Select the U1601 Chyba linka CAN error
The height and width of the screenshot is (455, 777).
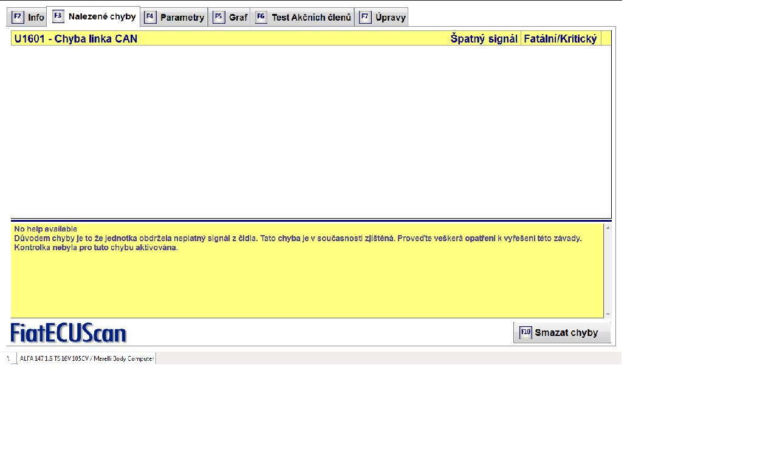pyautogui.click(x=76, y=39)
